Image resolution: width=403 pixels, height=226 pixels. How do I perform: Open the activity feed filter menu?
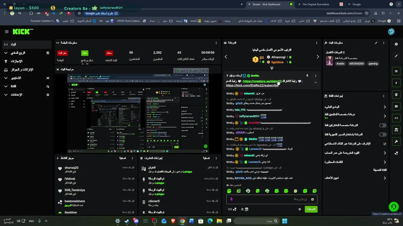pos(123,158)
